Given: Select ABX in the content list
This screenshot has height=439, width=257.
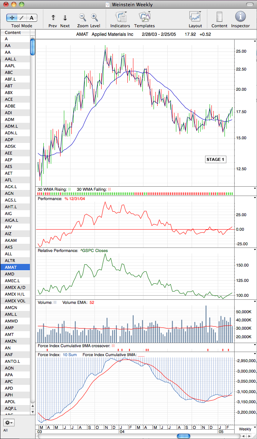Looking at the screenshot, I should point(15,93).
